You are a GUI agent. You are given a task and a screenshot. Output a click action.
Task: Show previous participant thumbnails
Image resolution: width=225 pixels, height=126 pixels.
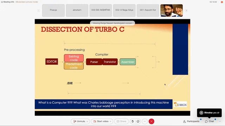pyautogui.click(x=38, y=10)
